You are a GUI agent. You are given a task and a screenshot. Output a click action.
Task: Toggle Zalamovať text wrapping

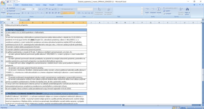click(67, 9)
